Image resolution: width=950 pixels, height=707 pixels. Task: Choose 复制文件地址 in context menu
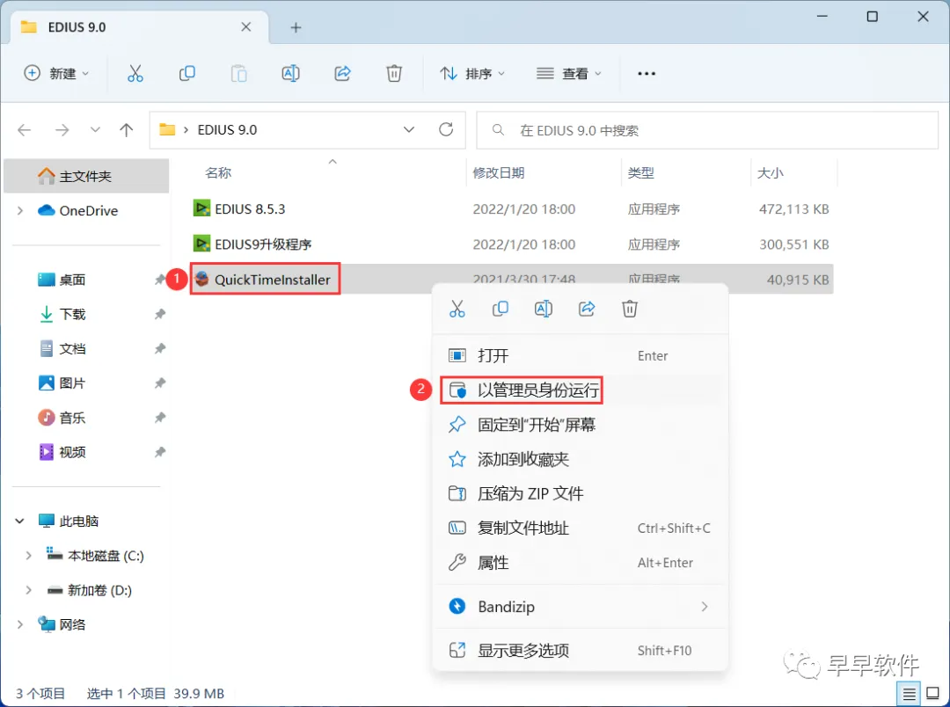581,528
